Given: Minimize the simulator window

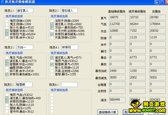Looking at the screenshot, I should 157,2.
